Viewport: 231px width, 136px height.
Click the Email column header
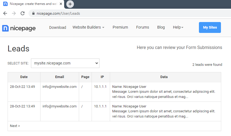60,77
